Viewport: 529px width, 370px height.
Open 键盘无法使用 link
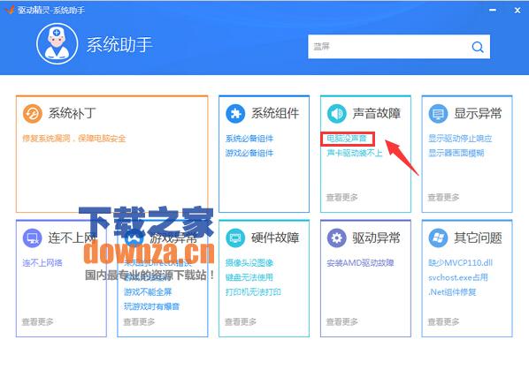(249, 277)
